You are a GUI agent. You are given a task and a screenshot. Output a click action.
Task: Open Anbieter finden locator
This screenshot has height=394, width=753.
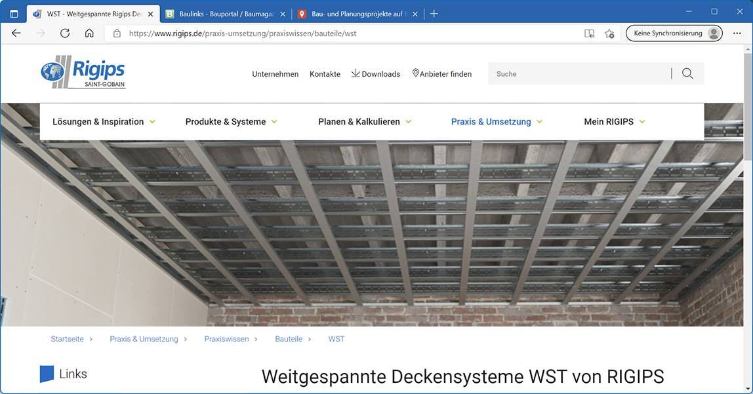pos(442,73)
